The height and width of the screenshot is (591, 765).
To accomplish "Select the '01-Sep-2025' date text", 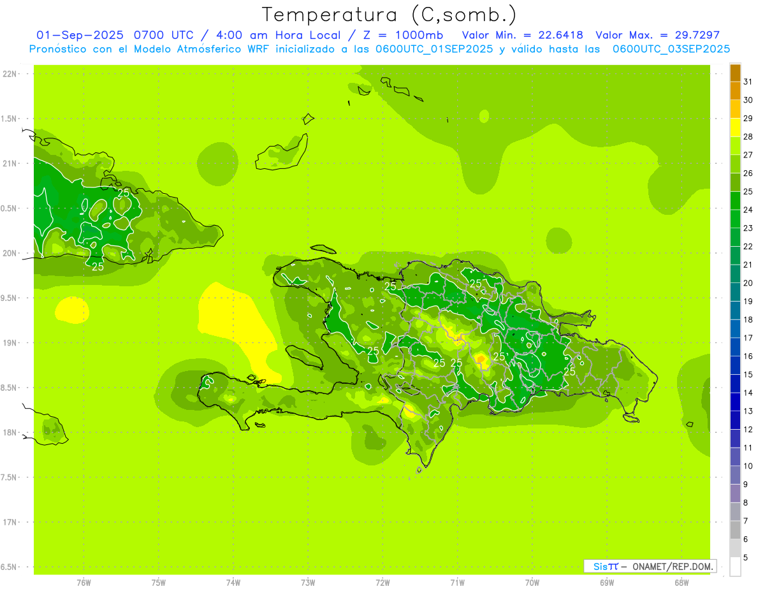I will (81, 35).
